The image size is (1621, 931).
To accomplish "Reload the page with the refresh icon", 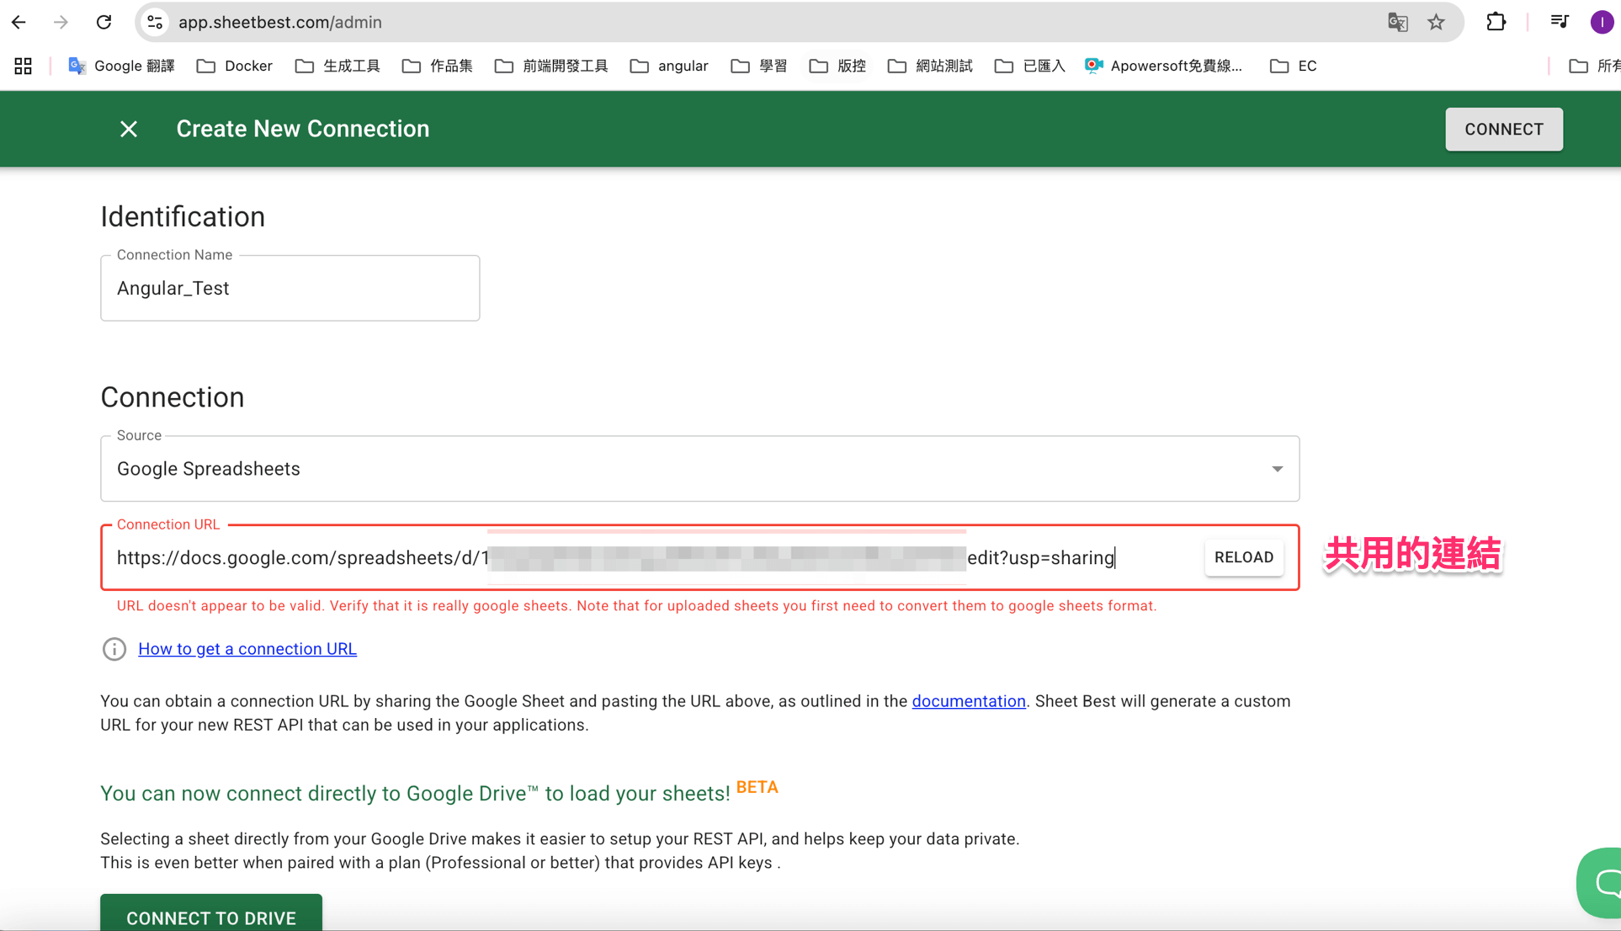I will [x=104, y=23].
